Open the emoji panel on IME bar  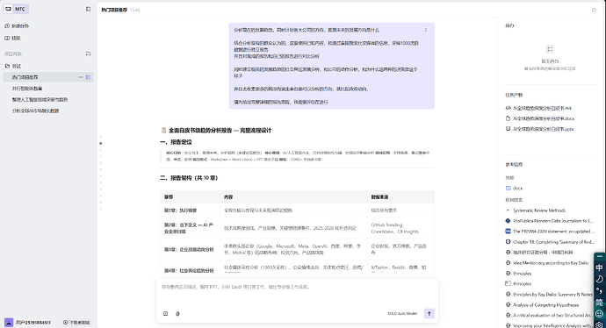pyautogui.click(x=600, y=314)
